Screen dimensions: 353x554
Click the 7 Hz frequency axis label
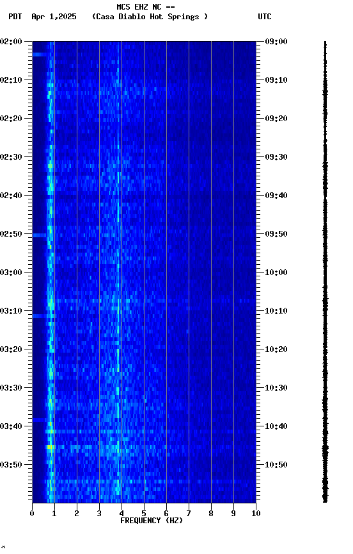(x=189, y=514)
